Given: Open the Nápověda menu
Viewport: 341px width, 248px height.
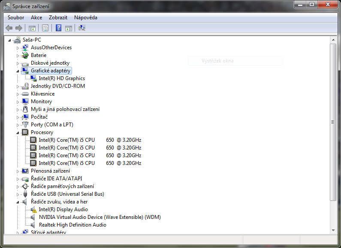Looking at the screenshot, I should coord(86,18).
